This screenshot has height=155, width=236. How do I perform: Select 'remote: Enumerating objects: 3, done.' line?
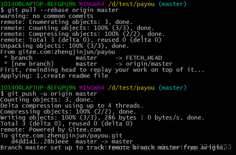coord(66,22)
